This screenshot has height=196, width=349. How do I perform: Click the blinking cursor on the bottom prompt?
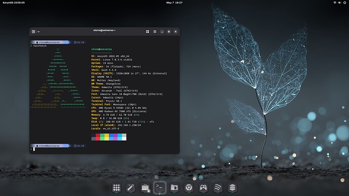point(34,149)
